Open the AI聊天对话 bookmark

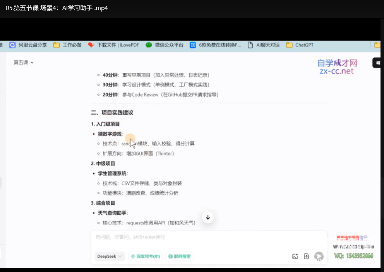(264, 45)
